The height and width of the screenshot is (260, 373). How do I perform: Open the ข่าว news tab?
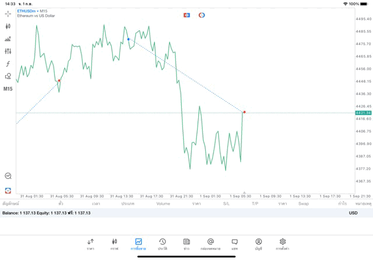pos(186,244)
